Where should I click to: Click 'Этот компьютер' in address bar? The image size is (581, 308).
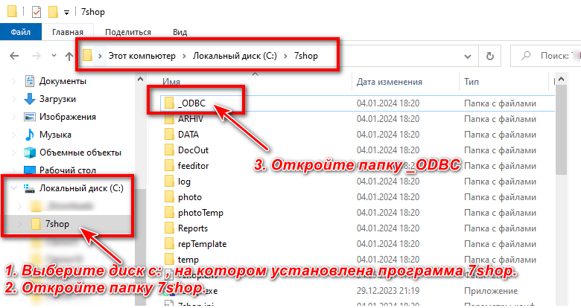[x=142, y=56]
